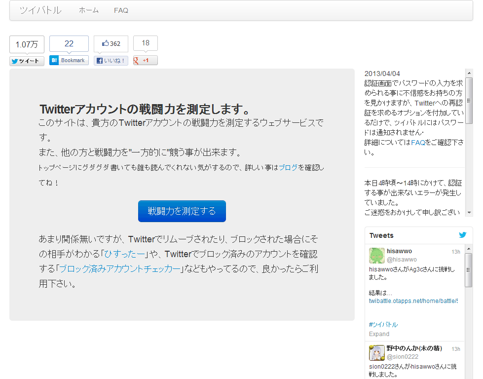Click the Google +1 button
Screen dimensions: 483x379
146,60
